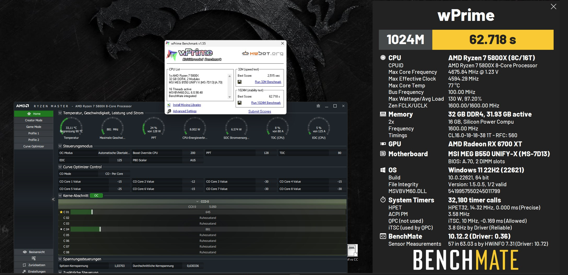
Task: Click the eye icon next to Basisansicht
Action: pos(25,252)
